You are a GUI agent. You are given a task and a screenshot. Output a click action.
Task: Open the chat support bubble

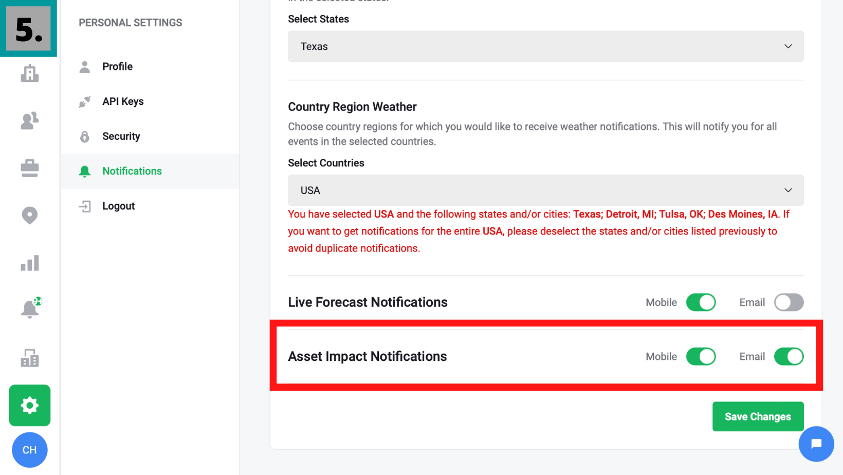[x=816, y=444]
